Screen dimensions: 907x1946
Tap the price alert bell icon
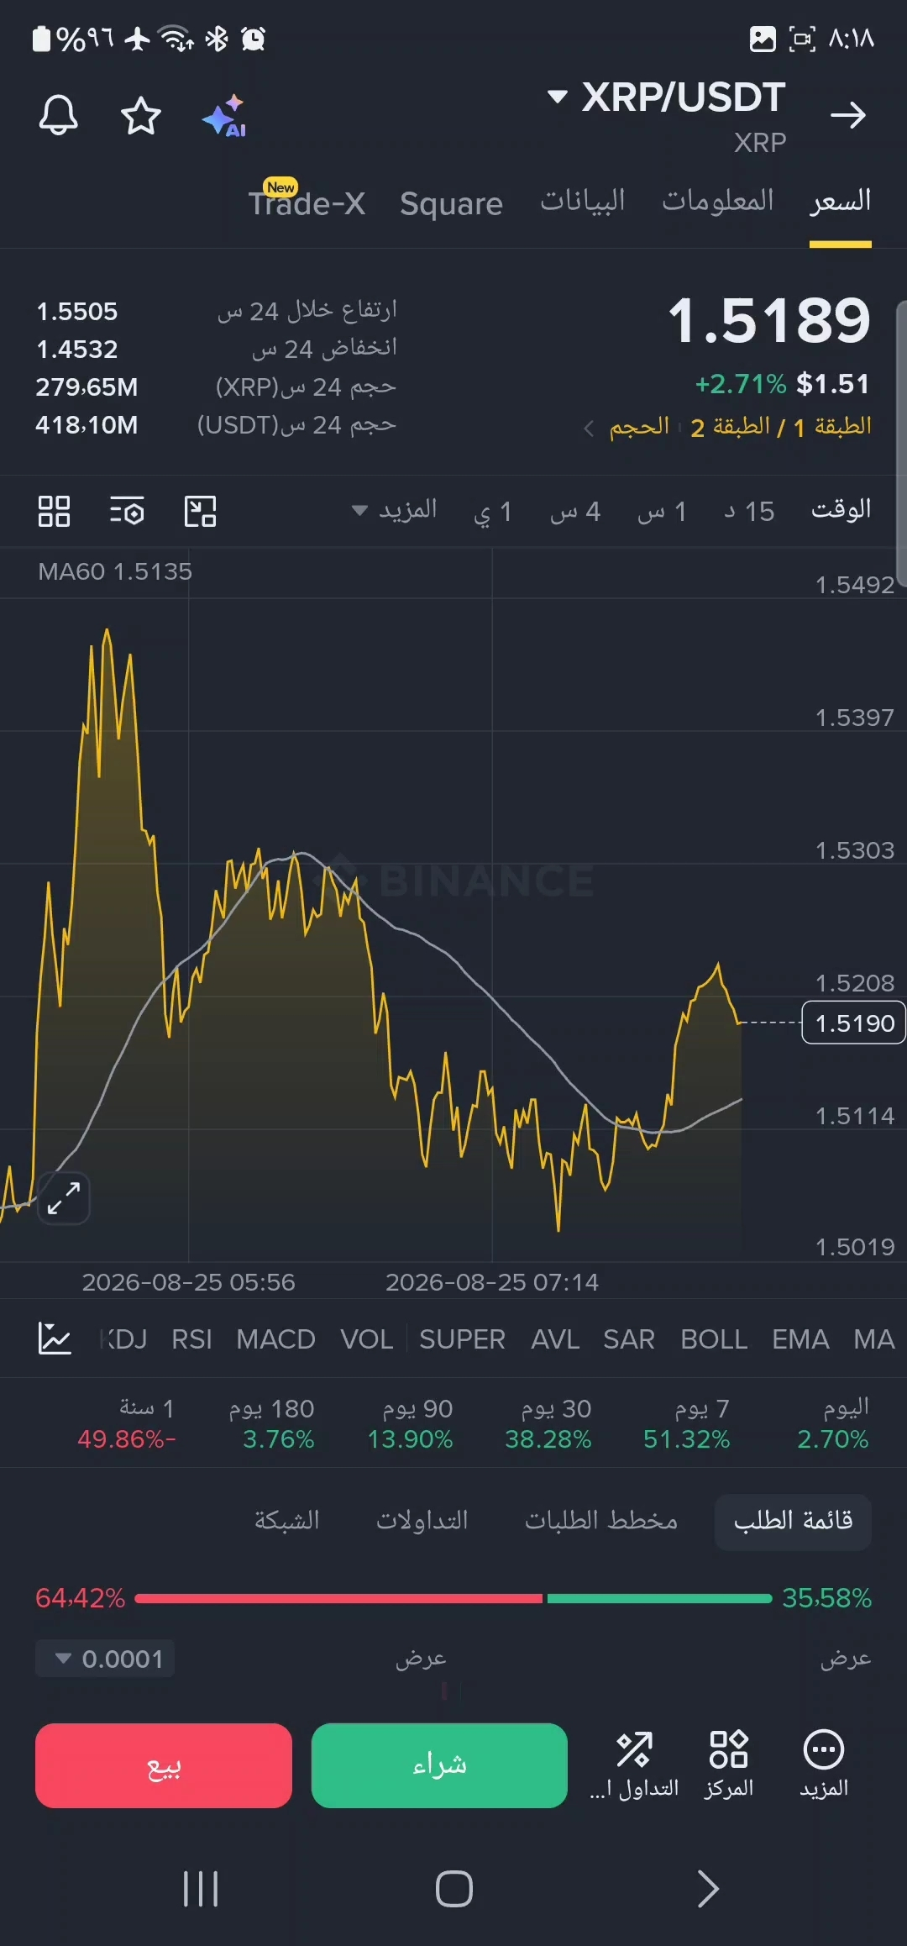pyautogui.click(x=58, y=115)
